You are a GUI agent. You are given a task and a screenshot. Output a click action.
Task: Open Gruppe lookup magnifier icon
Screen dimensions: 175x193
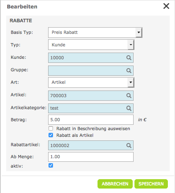coord(129,70)
